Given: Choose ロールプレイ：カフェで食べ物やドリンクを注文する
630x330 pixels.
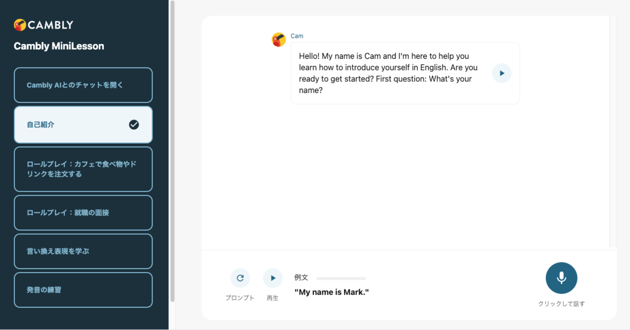Looking at the screenshot, I should tap(83, 169).
